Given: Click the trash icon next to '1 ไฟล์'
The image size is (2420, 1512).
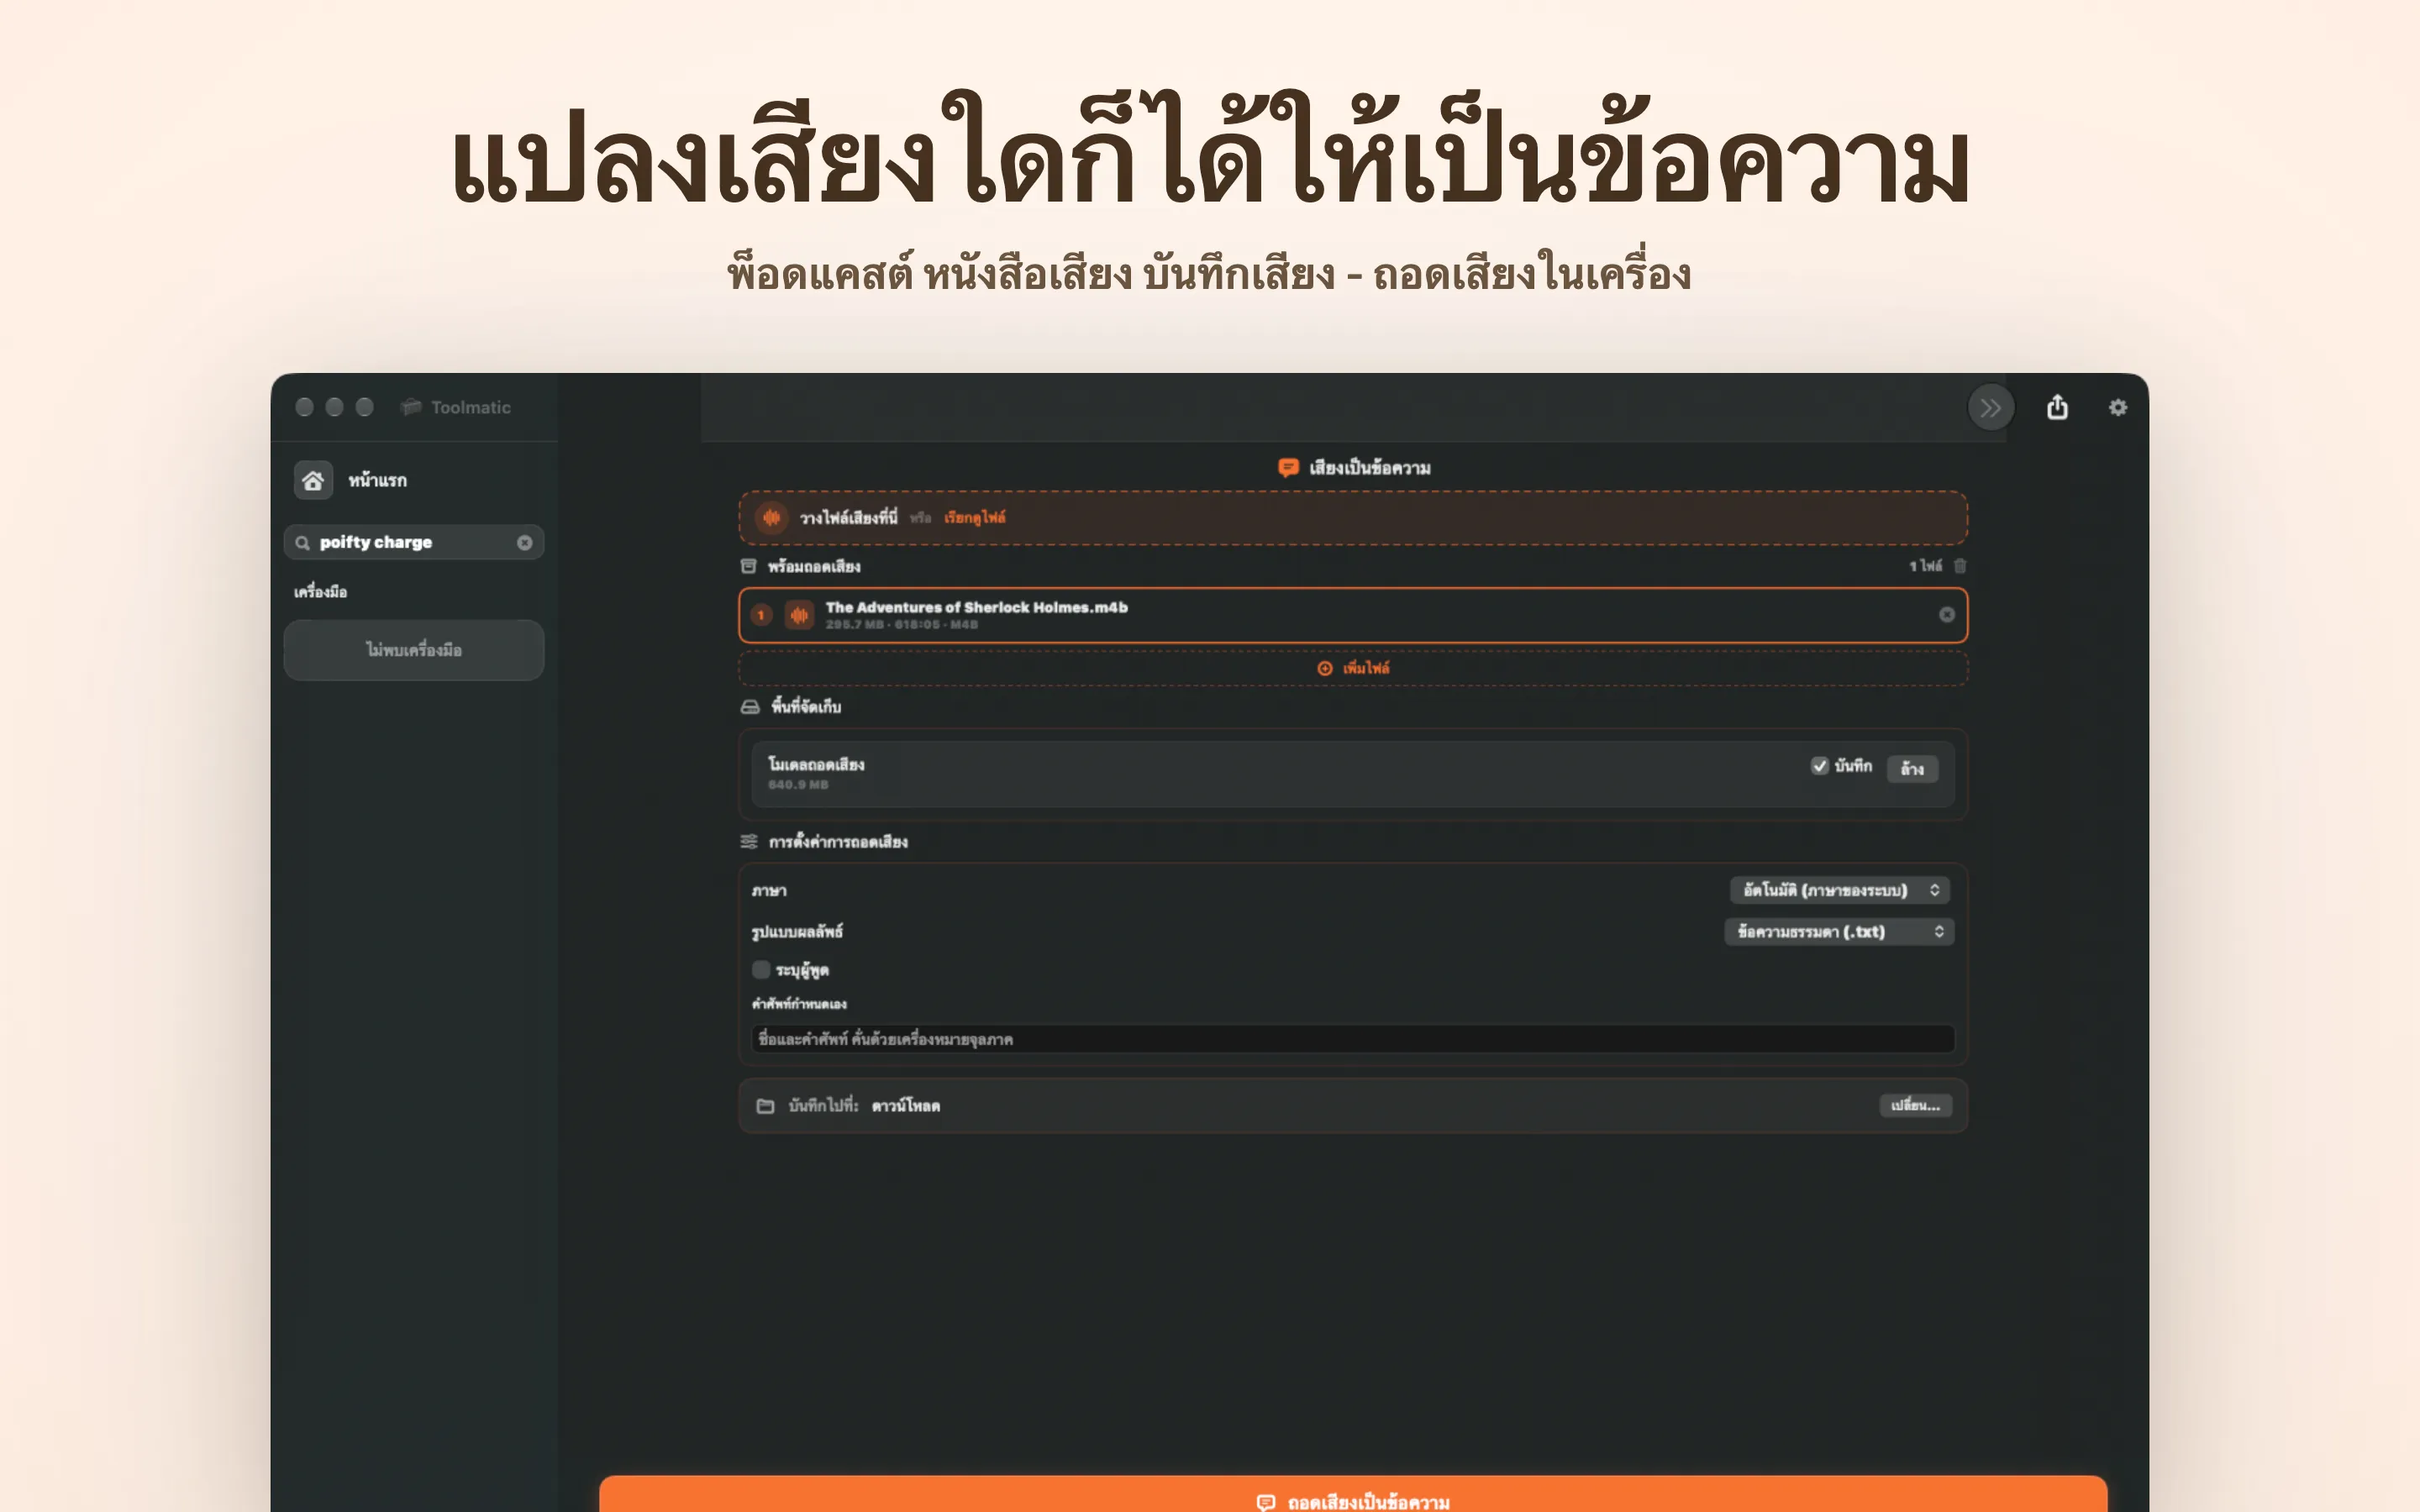Looking at the screenshot, I should coord(1960,566).
